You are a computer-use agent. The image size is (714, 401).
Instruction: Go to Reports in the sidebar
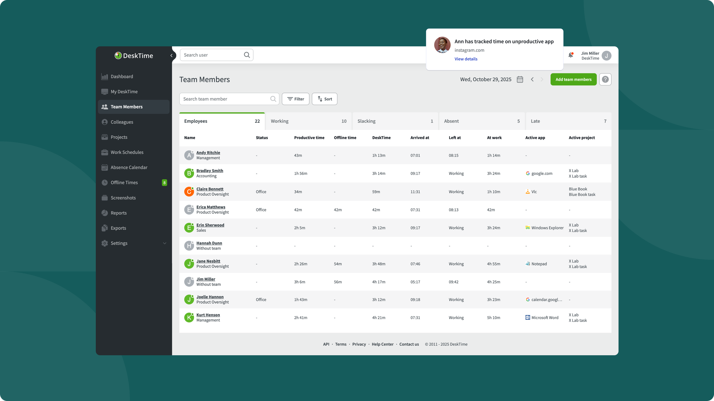pos(119,213)
